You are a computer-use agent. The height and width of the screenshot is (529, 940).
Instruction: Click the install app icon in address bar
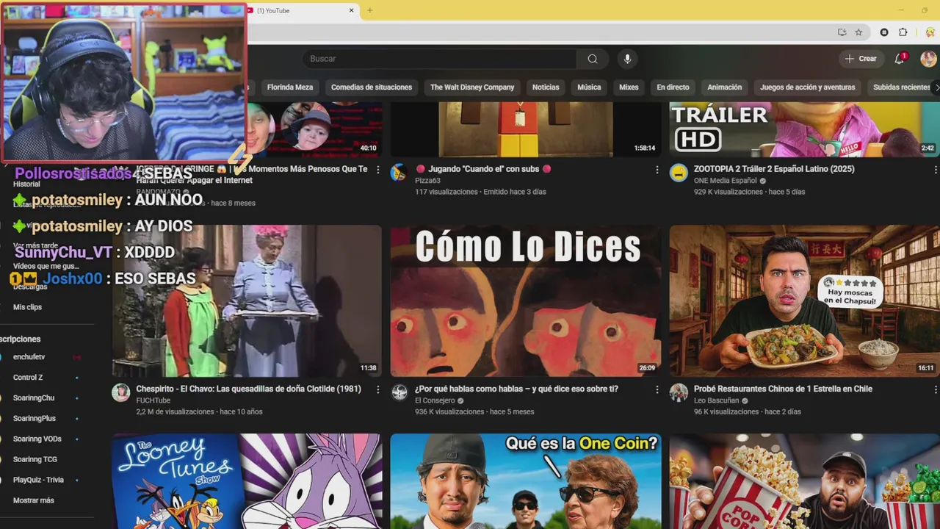click(842, 32)
